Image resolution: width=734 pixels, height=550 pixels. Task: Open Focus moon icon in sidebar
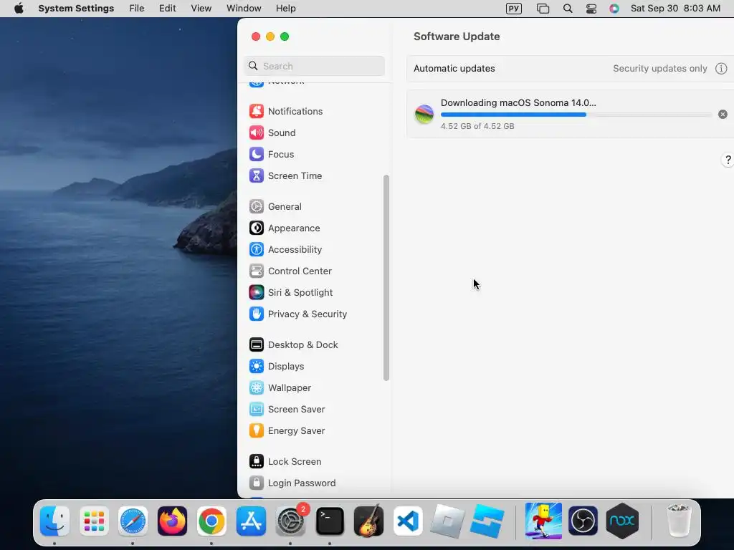(x=256, y=155)
